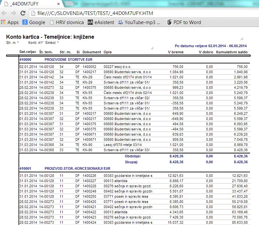This screenshot has height=225, width=259.
Task: Open the Apps grid bookmark
Action: click(x=9, y=22)
